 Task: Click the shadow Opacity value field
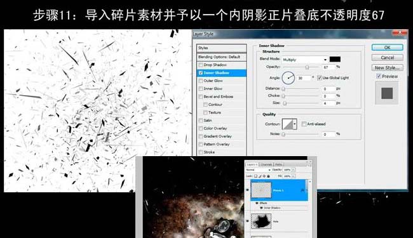(x=328, y=67)
